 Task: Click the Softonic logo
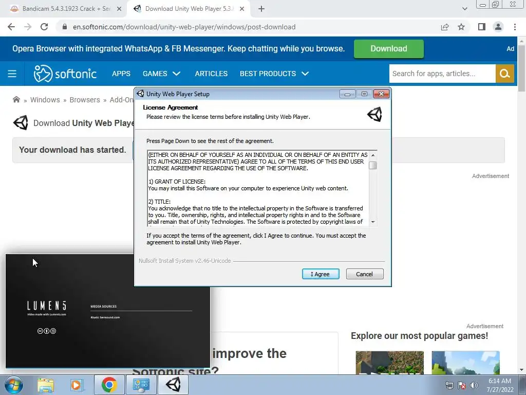click(65, 74)
